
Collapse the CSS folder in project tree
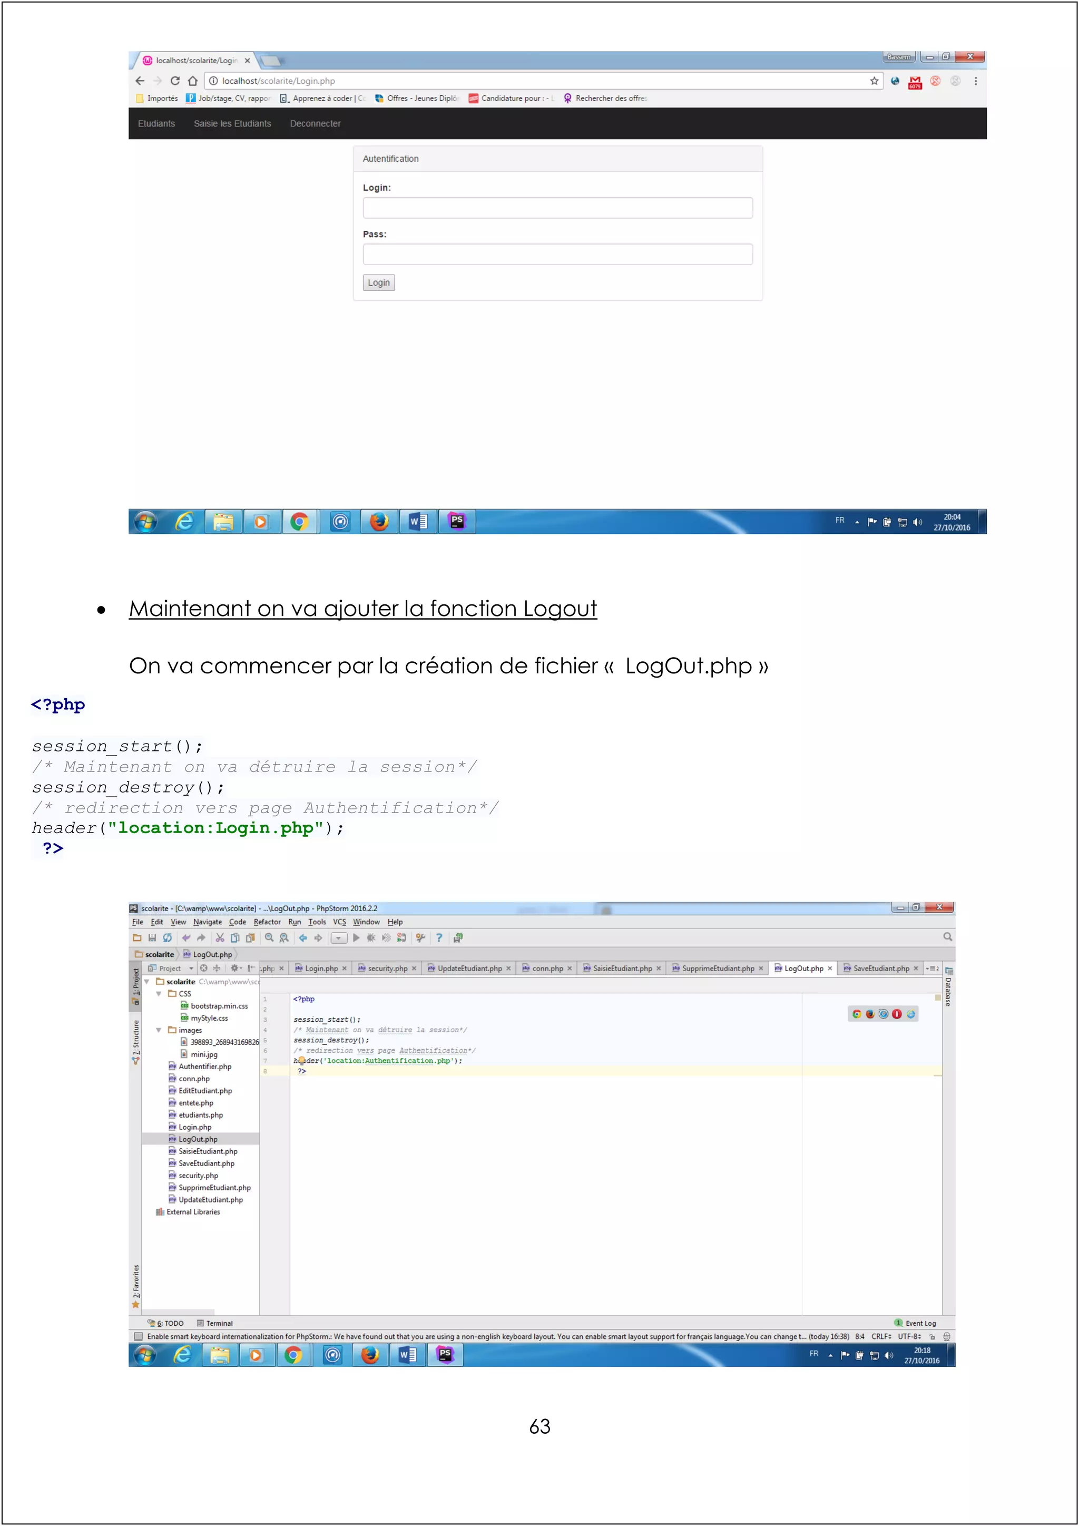pyautogui.click(x=159, y=994)
